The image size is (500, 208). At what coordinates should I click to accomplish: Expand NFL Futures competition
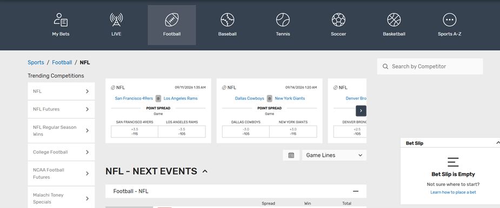[x=61, y=109]
